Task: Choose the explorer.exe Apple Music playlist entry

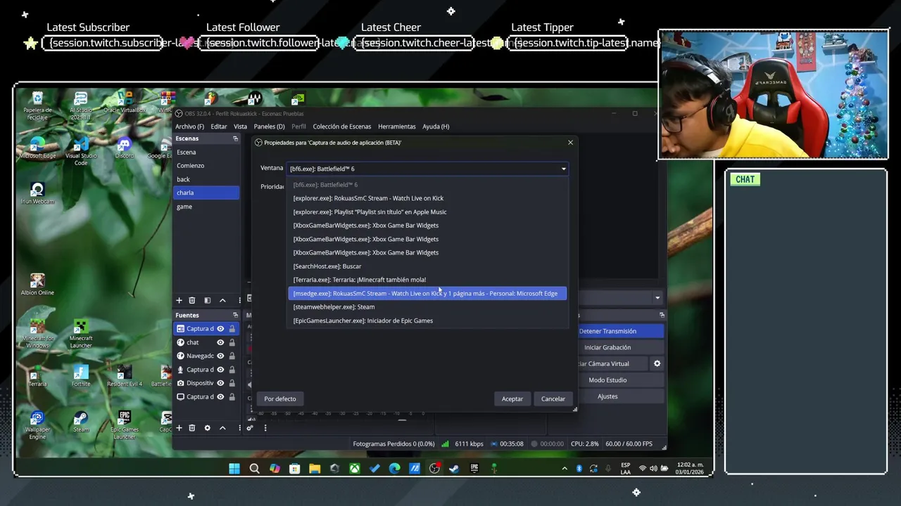Action: point(427,212)
